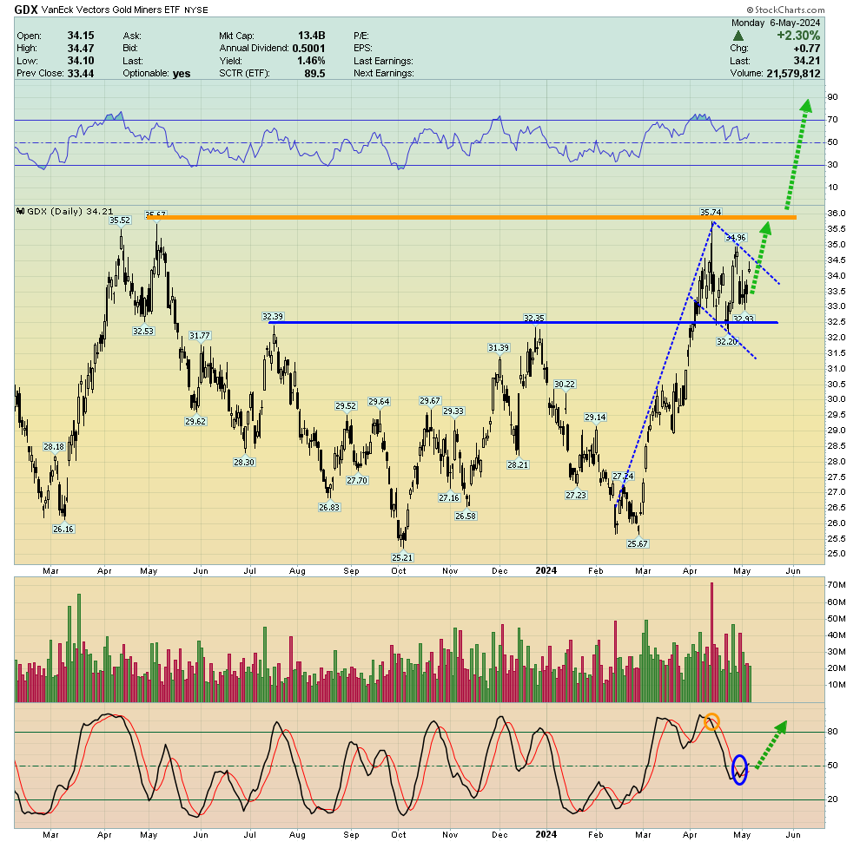860x842 pixels.
Task: Click the Last Earnings label
Action: 383,61
